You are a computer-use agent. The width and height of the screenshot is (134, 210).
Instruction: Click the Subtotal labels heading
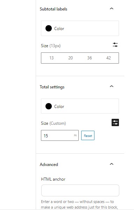click(x=54, y=9)
